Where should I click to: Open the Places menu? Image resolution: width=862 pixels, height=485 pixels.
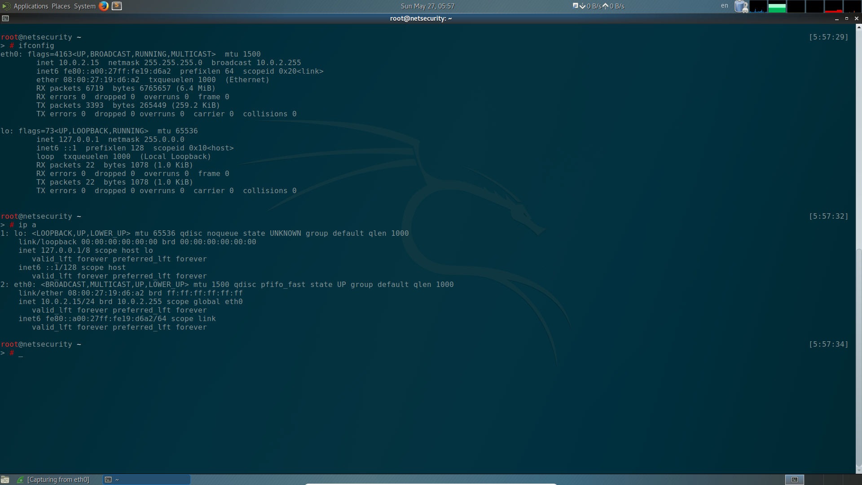pyautogui.click(x=61, y=6)
